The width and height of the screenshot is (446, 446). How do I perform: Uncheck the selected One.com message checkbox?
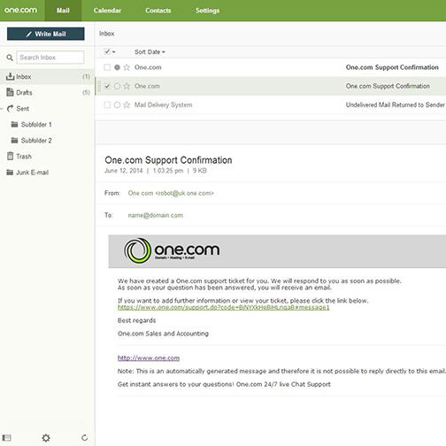pyautogui.click(x=107, y=86)
